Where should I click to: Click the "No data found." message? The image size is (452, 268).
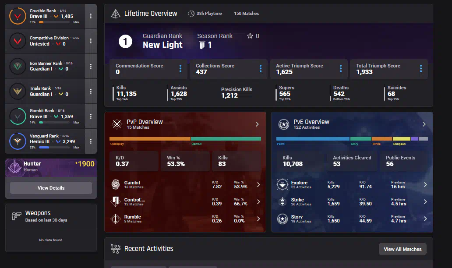(x=51, y=240)
